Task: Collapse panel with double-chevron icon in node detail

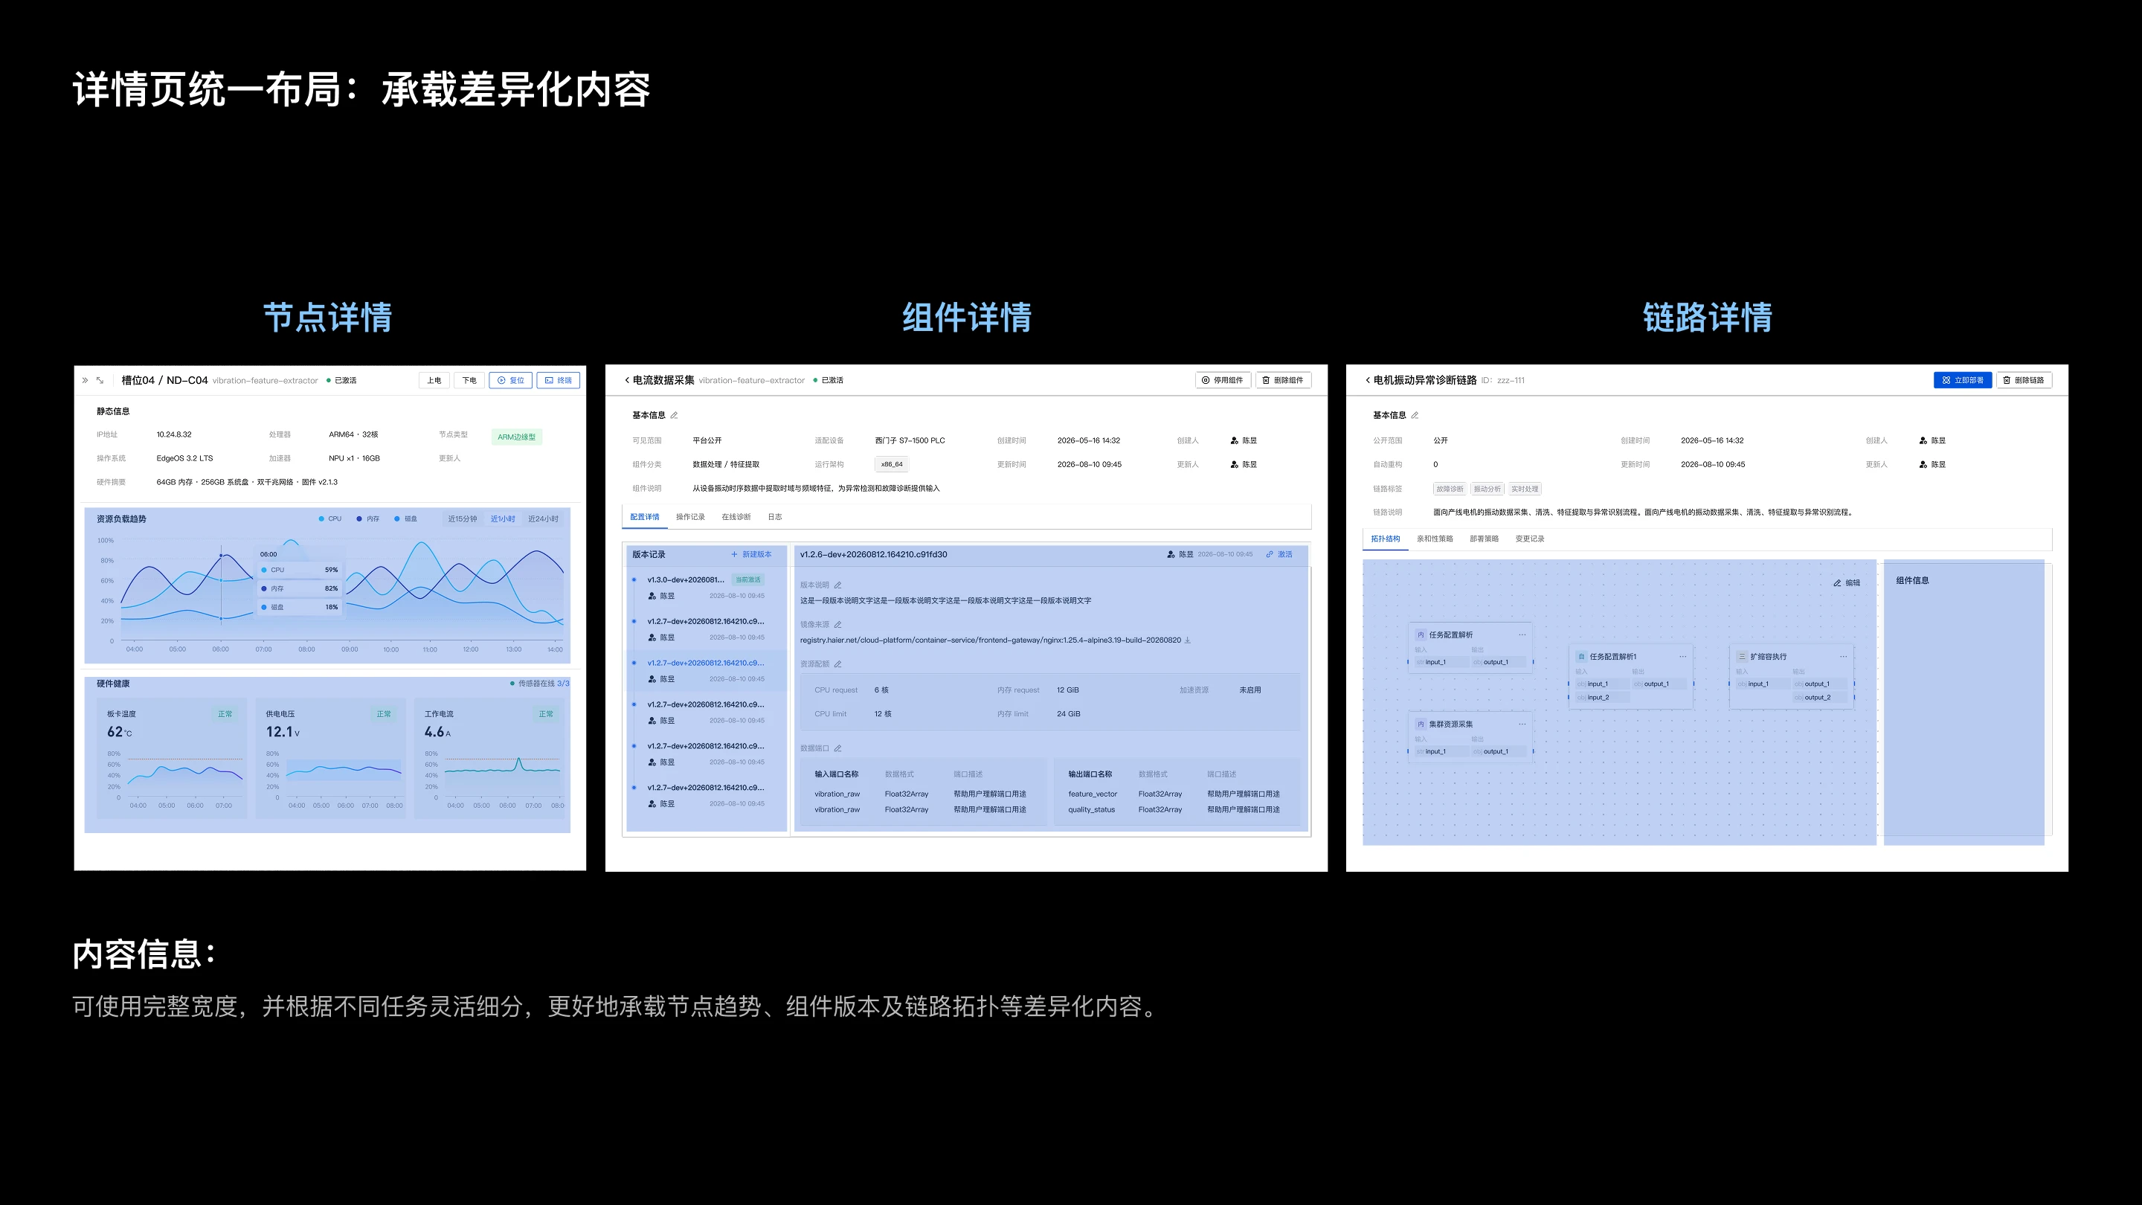Action: click(85, 380)
